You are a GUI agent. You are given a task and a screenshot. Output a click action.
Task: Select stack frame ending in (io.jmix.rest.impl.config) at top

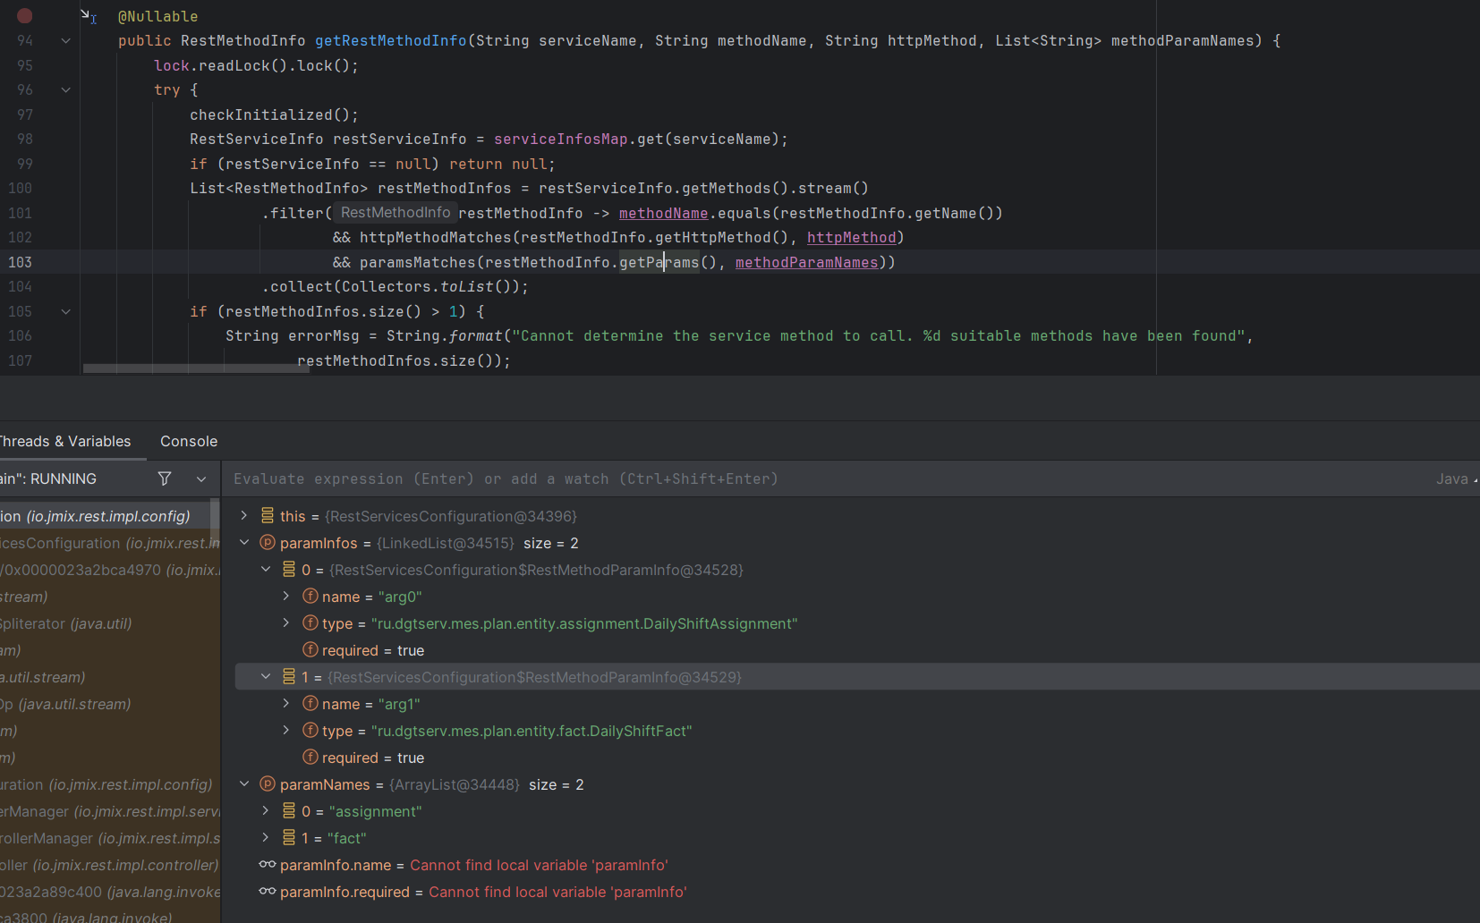click(105, 516)
